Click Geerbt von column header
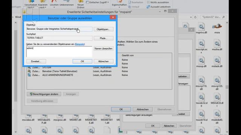 (x=128, y=55)
